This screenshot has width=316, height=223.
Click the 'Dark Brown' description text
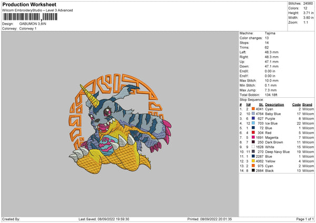click(x=274, y=142)
